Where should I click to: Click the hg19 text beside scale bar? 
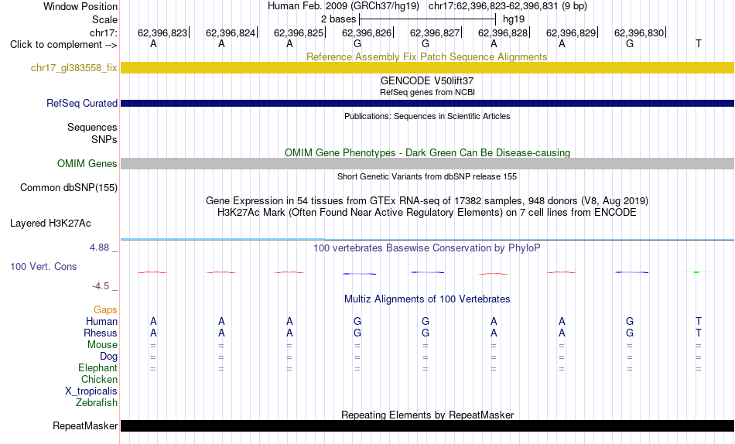[514, 19]
